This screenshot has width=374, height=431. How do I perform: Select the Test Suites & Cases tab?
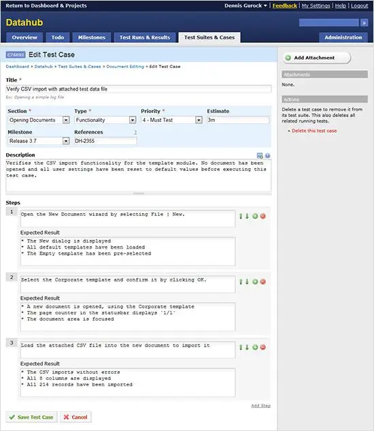(209, 37)
